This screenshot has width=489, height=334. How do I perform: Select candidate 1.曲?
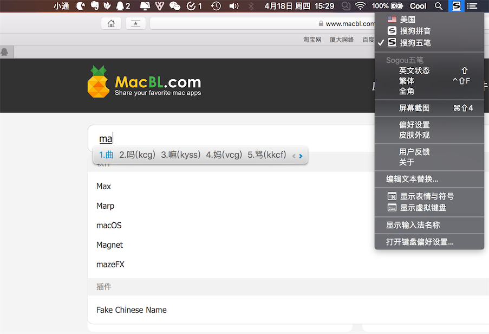tap(106, 155)
